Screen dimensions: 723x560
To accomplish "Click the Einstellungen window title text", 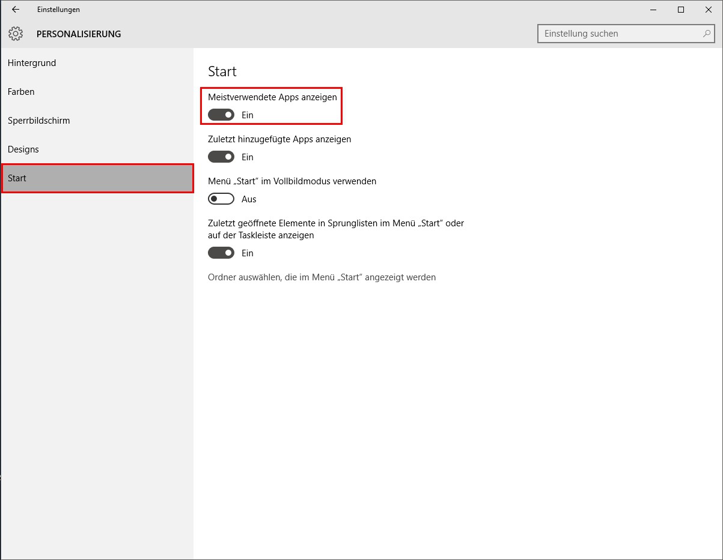I will click(x=58, y=10).
